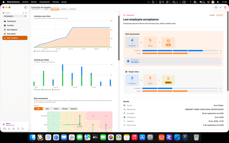Switch the Period filter to Month

(x=65, y=109)
